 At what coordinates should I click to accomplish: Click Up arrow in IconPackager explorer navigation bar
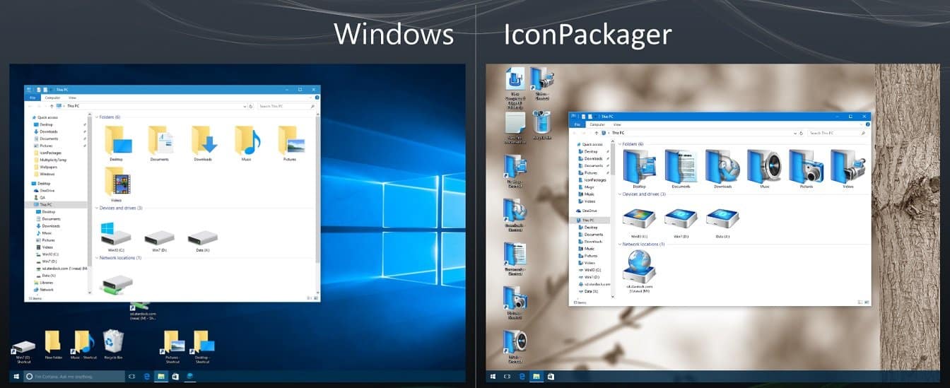[x=597, y=133]
